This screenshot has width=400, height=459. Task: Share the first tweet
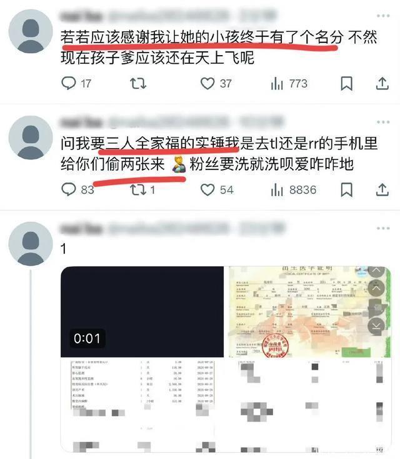[x=382, y=83]
